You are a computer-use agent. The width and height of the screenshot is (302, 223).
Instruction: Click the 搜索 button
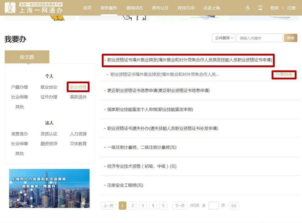click(x=291, y=38)
